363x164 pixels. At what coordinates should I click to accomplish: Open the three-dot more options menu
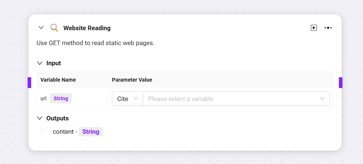(x=328, y=28)
